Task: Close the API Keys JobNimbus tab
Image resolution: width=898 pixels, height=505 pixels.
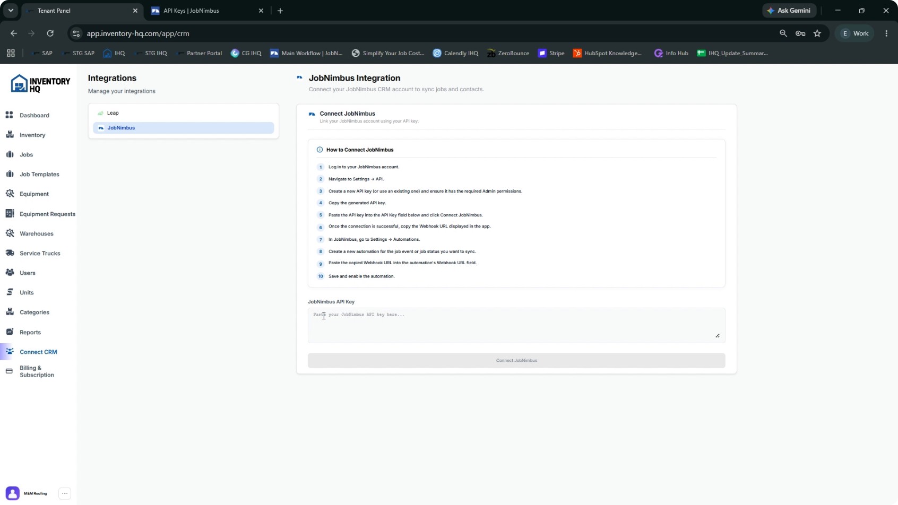Action: click(261, 11)
